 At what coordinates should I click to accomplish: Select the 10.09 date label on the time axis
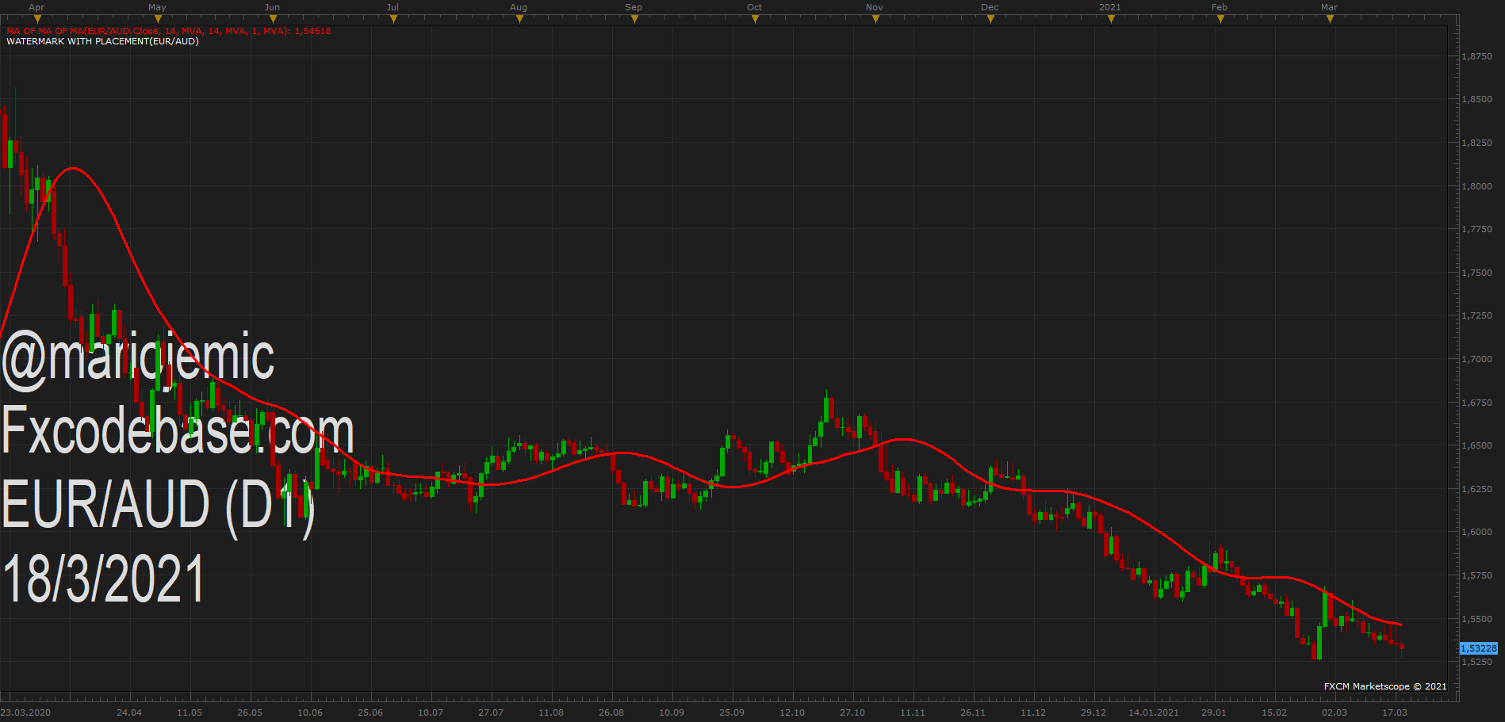pyautogui.click(x=672, y=712)
